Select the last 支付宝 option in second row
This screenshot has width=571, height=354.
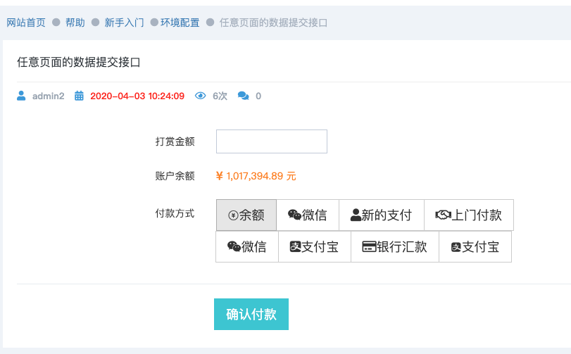pyautogui.click(x=475, y=246)
